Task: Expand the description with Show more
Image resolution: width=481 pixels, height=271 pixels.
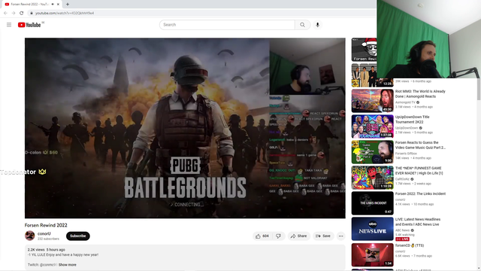Action: (x=68, y=264)
